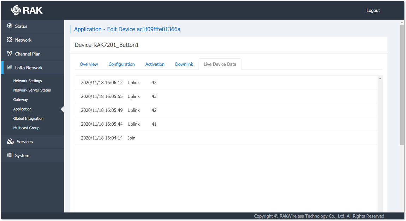Image resolution: width=406 pixels, height=221 pixels.
Task: Click the LoRa Network chart icon
Action: (x=10, y=67)
